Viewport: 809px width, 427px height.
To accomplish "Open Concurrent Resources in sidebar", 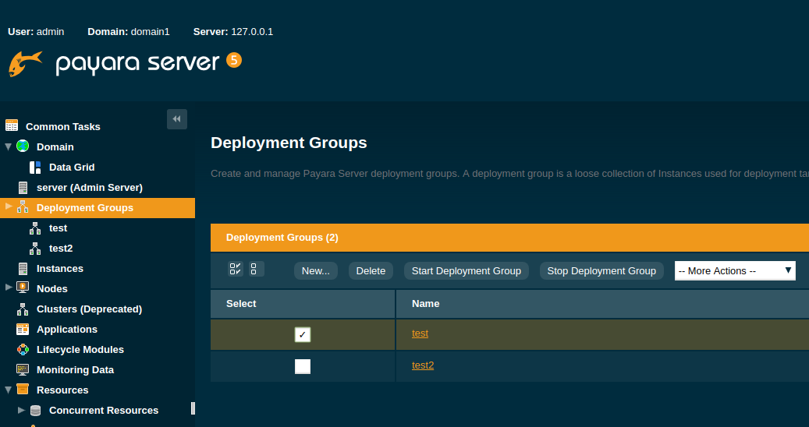I will click(x=104, y=410).
